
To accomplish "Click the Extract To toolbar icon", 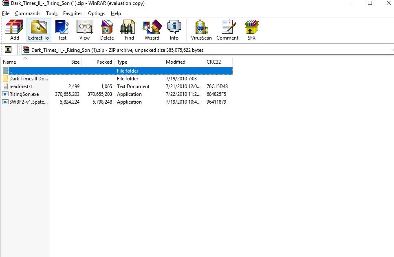I will point(38,30).
